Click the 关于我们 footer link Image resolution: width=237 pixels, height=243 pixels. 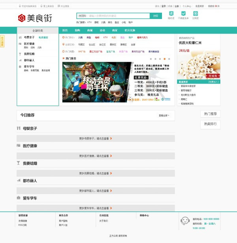(103, 221)
